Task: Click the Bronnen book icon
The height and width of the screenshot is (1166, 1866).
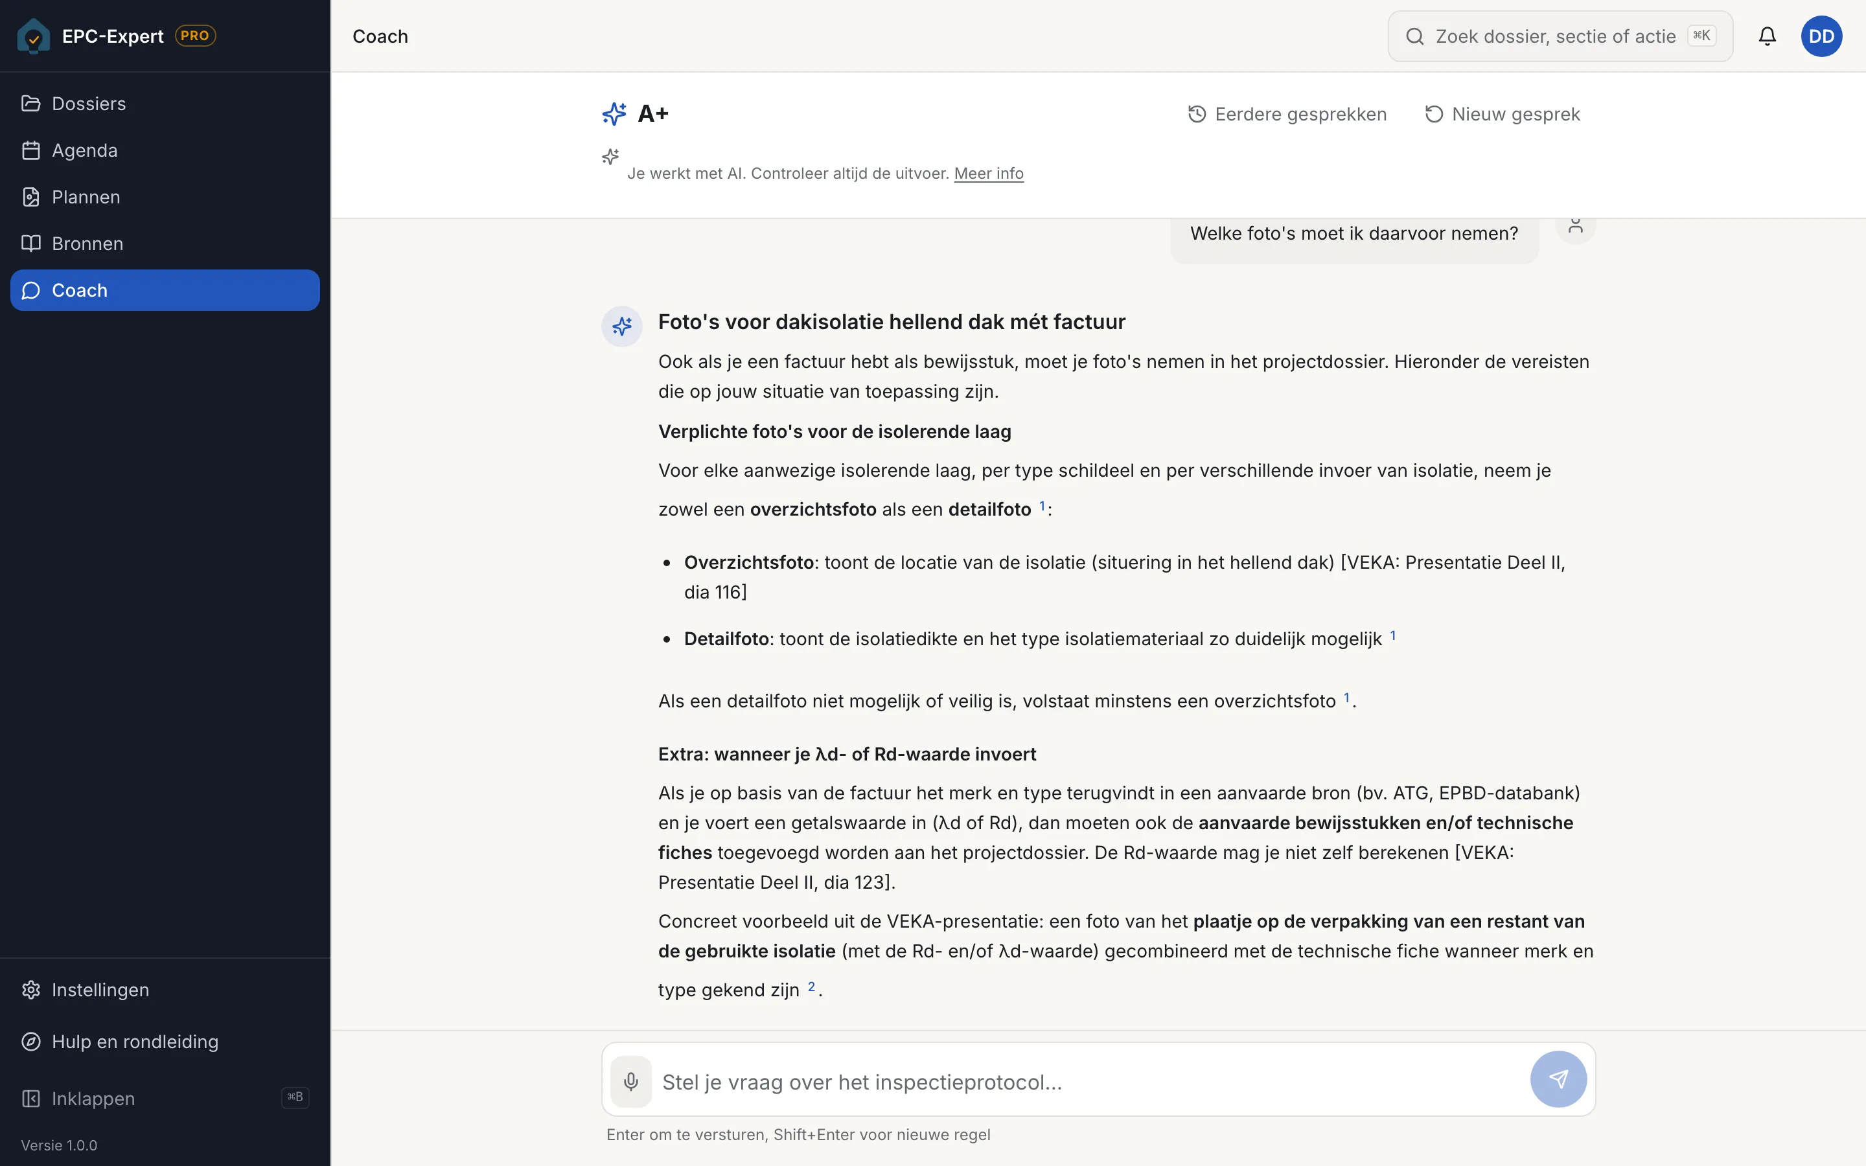Action: point(31,244)
